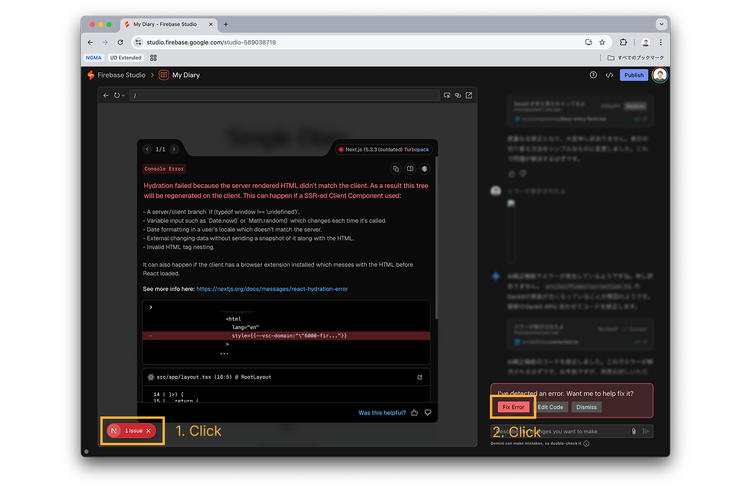Viewport: 751px width, 488px height.
Task: Click the Next.js cube icon on error overlay
Action: (x=424, y=168)
